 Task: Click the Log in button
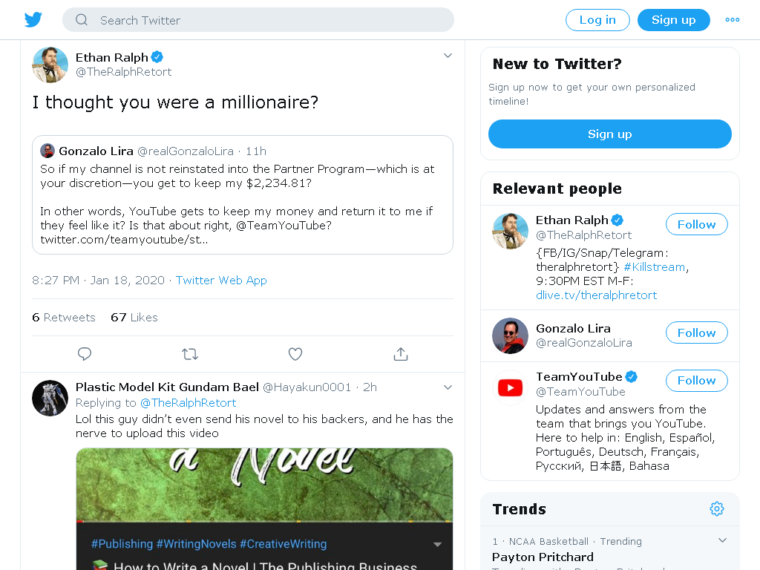pos(597,20)
